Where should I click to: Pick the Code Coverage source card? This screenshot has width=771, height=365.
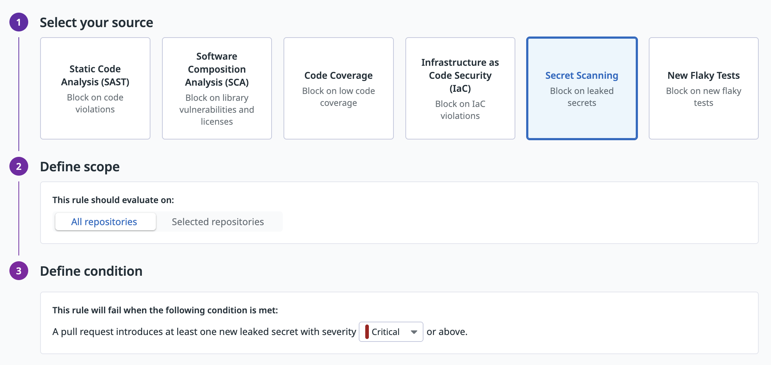338,89
